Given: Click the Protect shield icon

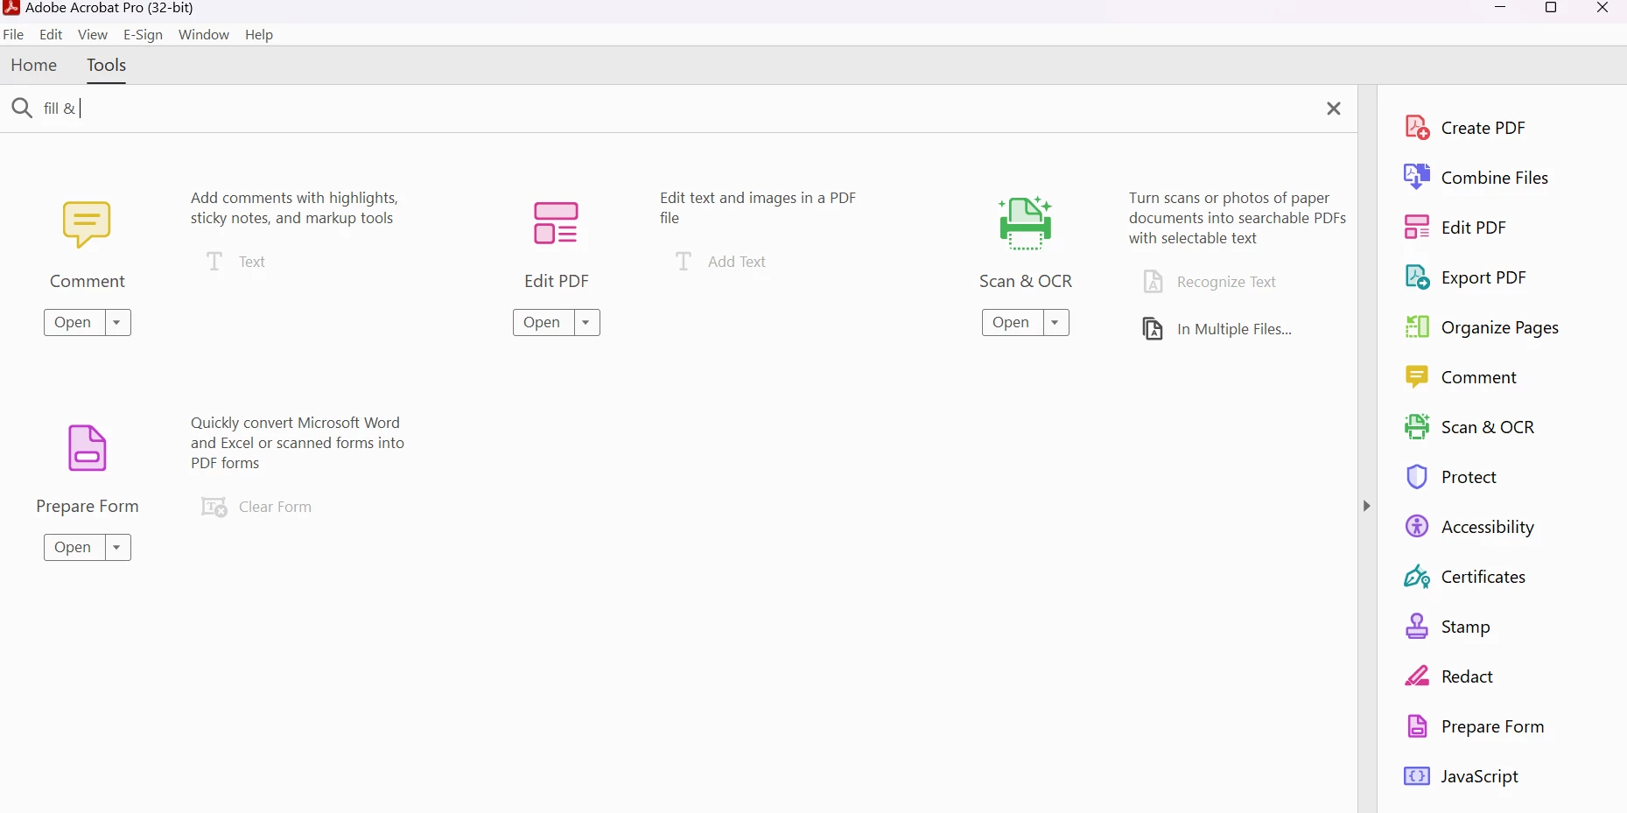Looking at the screenshot, I should click(1417, 477).
